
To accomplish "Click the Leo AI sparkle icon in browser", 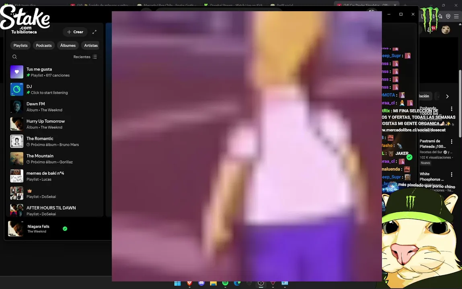I will point(440,16).
